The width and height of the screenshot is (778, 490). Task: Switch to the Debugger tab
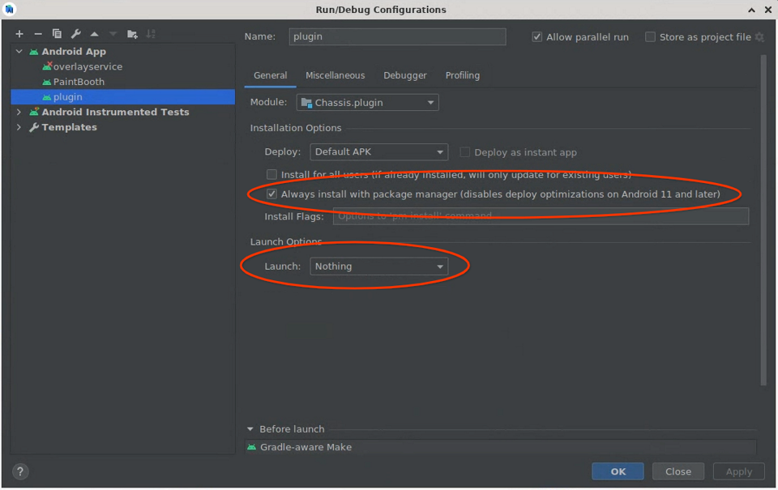(x=404, y=75)
